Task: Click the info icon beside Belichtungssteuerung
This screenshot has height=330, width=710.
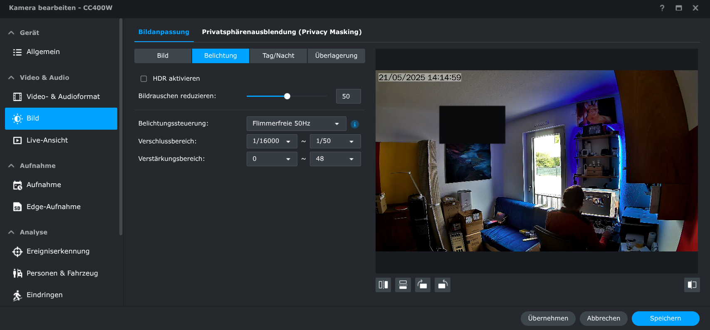Action: 354,124
